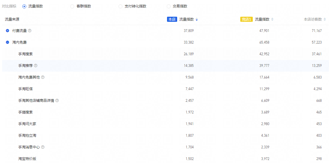Sort by 竞店1 流量指数 arrow icon
Viewport: 329px width, 163px height.
[272, 19]
